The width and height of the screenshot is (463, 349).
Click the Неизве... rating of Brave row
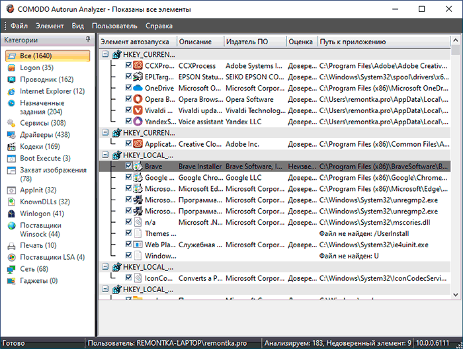[302, 167]
